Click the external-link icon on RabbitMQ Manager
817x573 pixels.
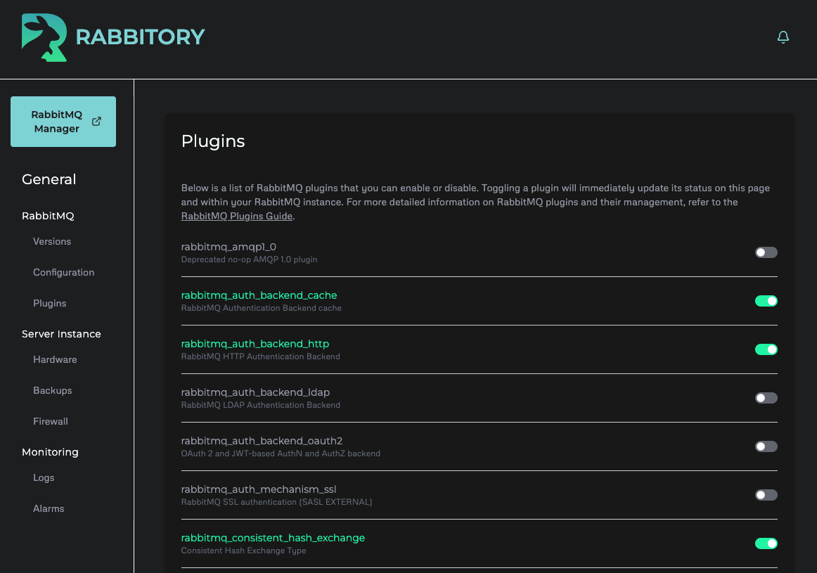click(x=96, y=121)
